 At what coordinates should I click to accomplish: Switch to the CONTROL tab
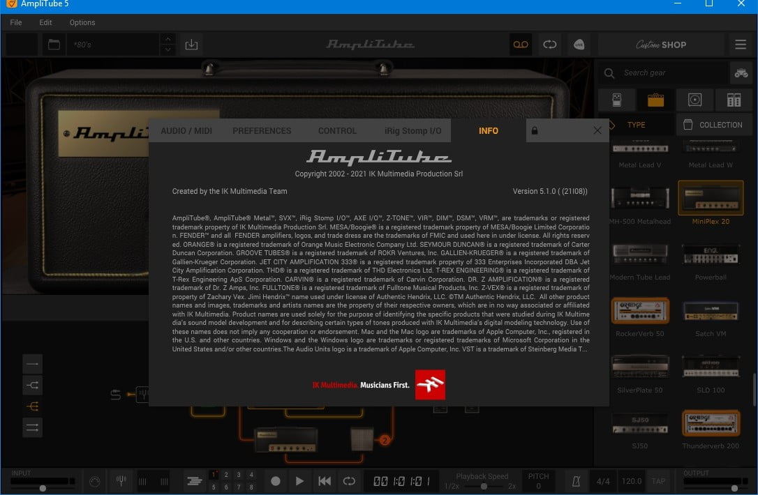pos(337,131)
